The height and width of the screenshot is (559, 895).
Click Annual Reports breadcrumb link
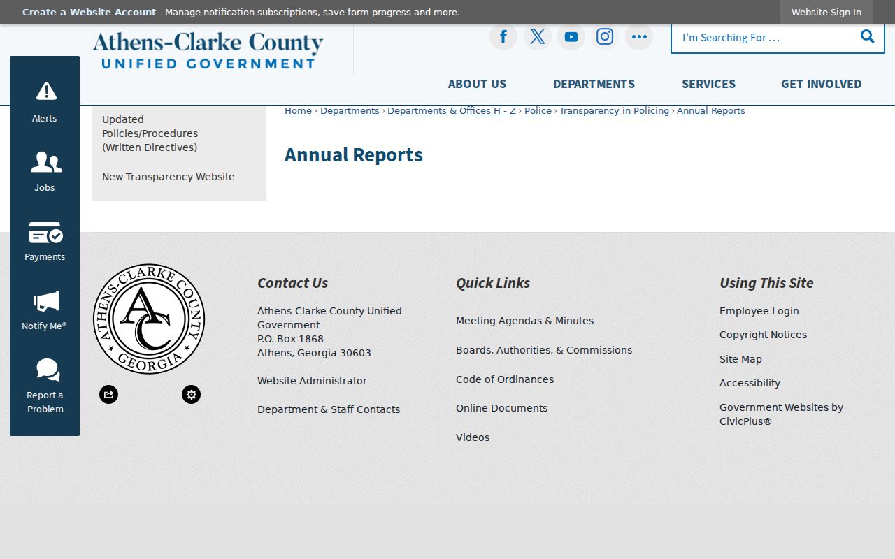(711, 111)
